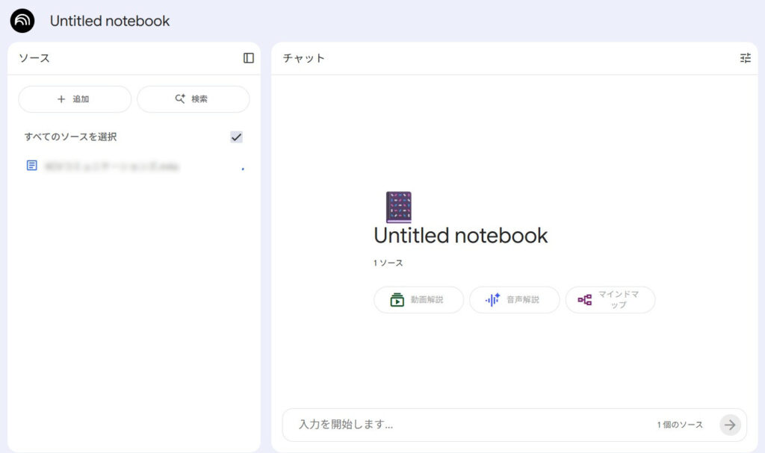Click the notebook emoji cover icon
The width and height of the screenshot is (765, 453).
398,207
